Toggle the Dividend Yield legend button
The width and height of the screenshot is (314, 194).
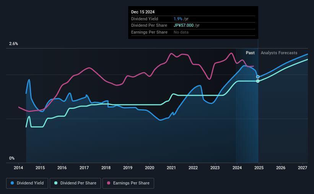click(27, 183)
